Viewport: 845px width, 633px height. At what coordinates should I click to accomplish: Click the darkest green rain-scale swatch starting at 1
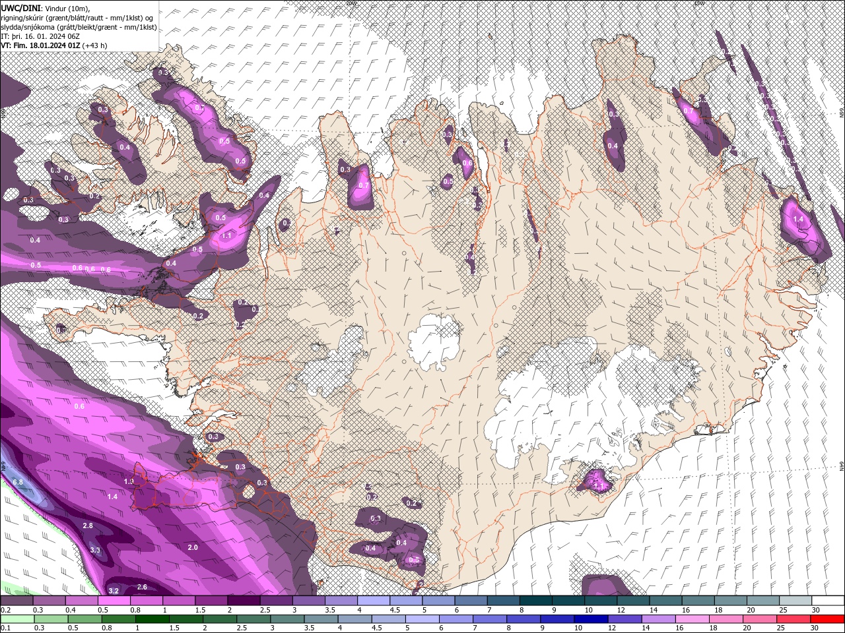coord(152,619)
